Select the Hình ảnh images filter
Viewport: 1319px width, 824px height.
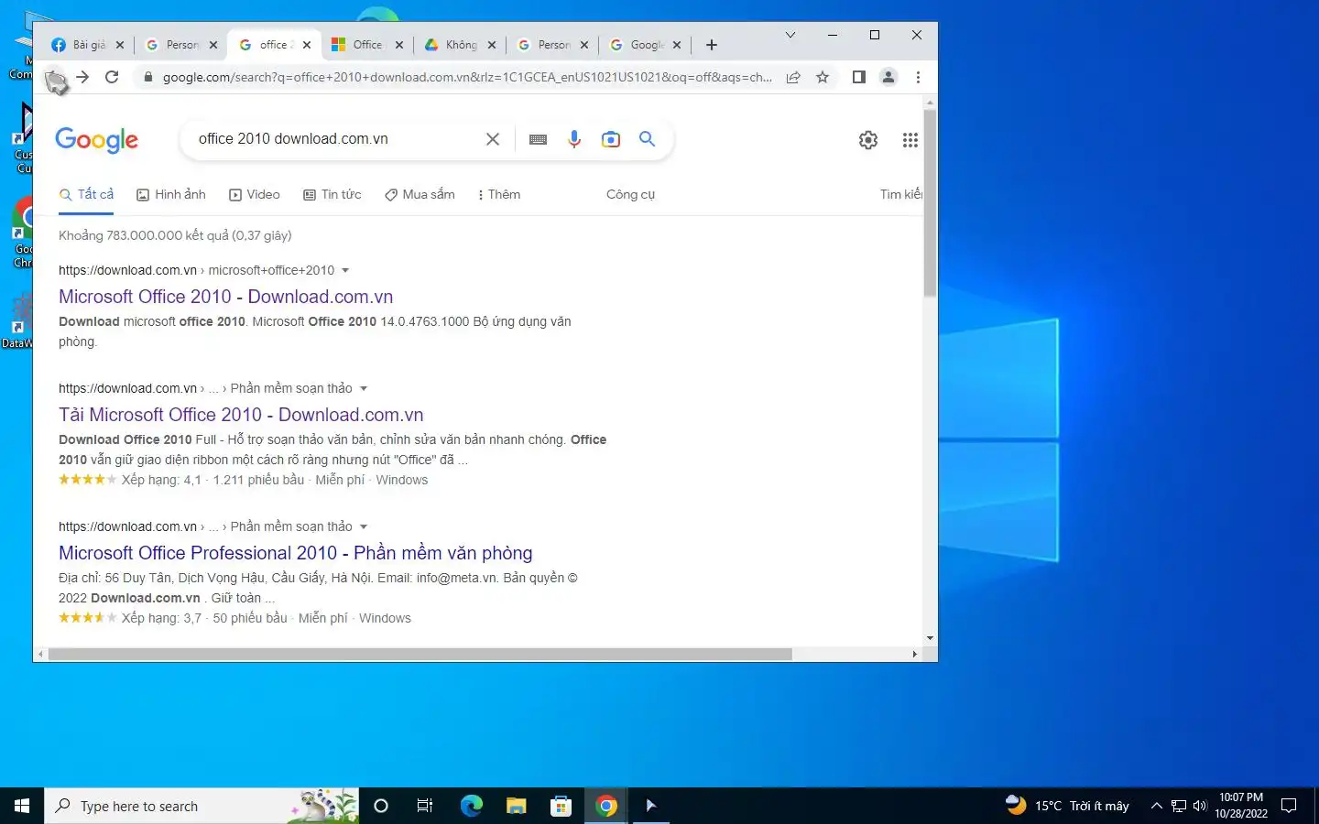coord(171,194)
